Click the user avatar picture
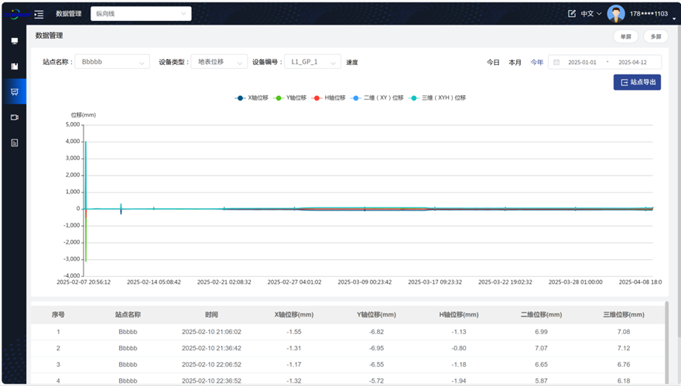681x386 pixels. 616,14
